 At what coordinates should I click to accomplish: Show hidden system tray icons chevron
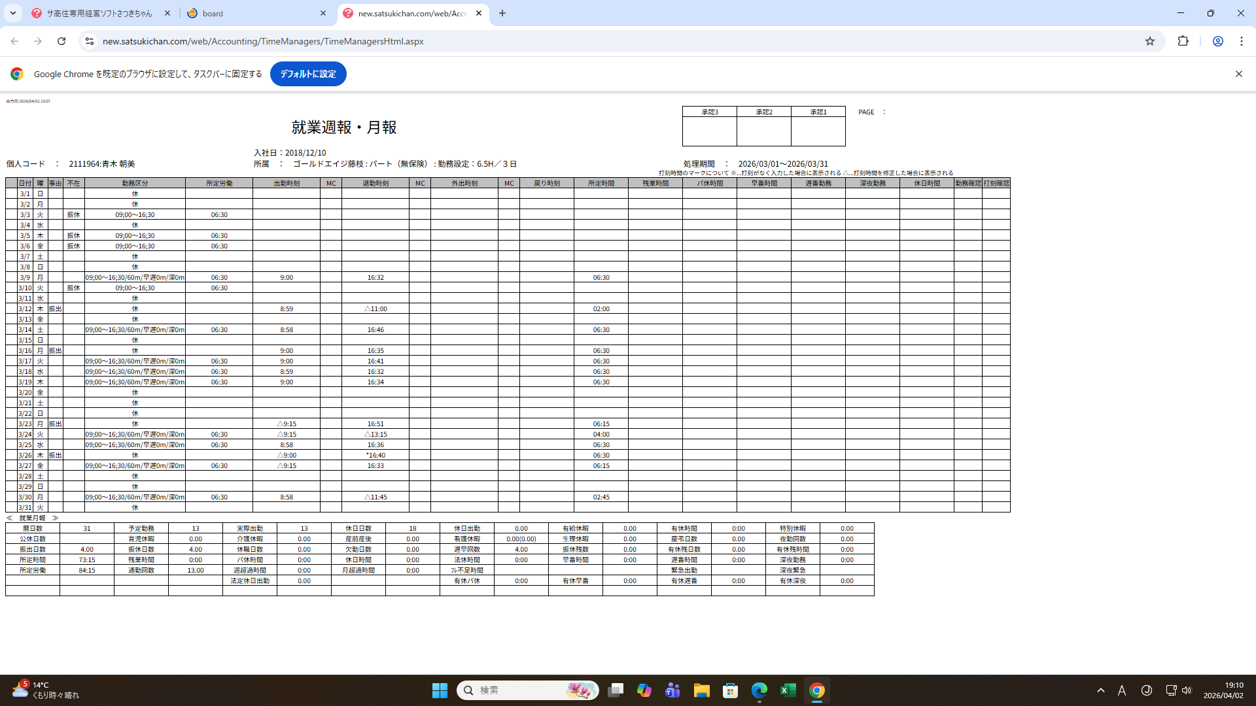click(1101, 690)
